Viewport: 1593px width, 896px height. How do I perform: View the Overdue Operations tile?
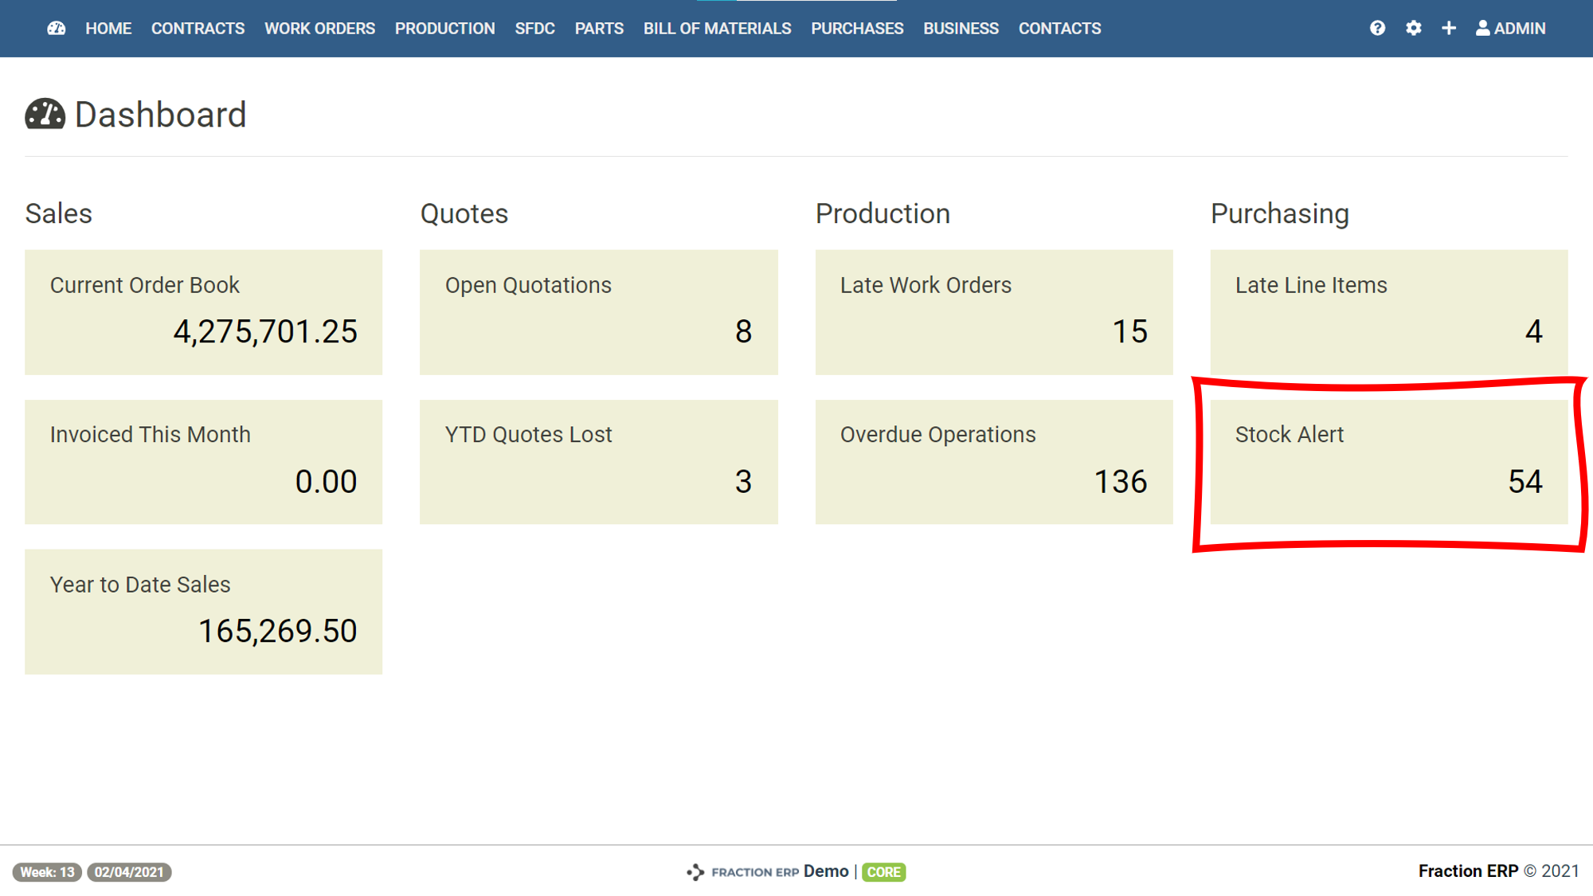tap(993, 462)
